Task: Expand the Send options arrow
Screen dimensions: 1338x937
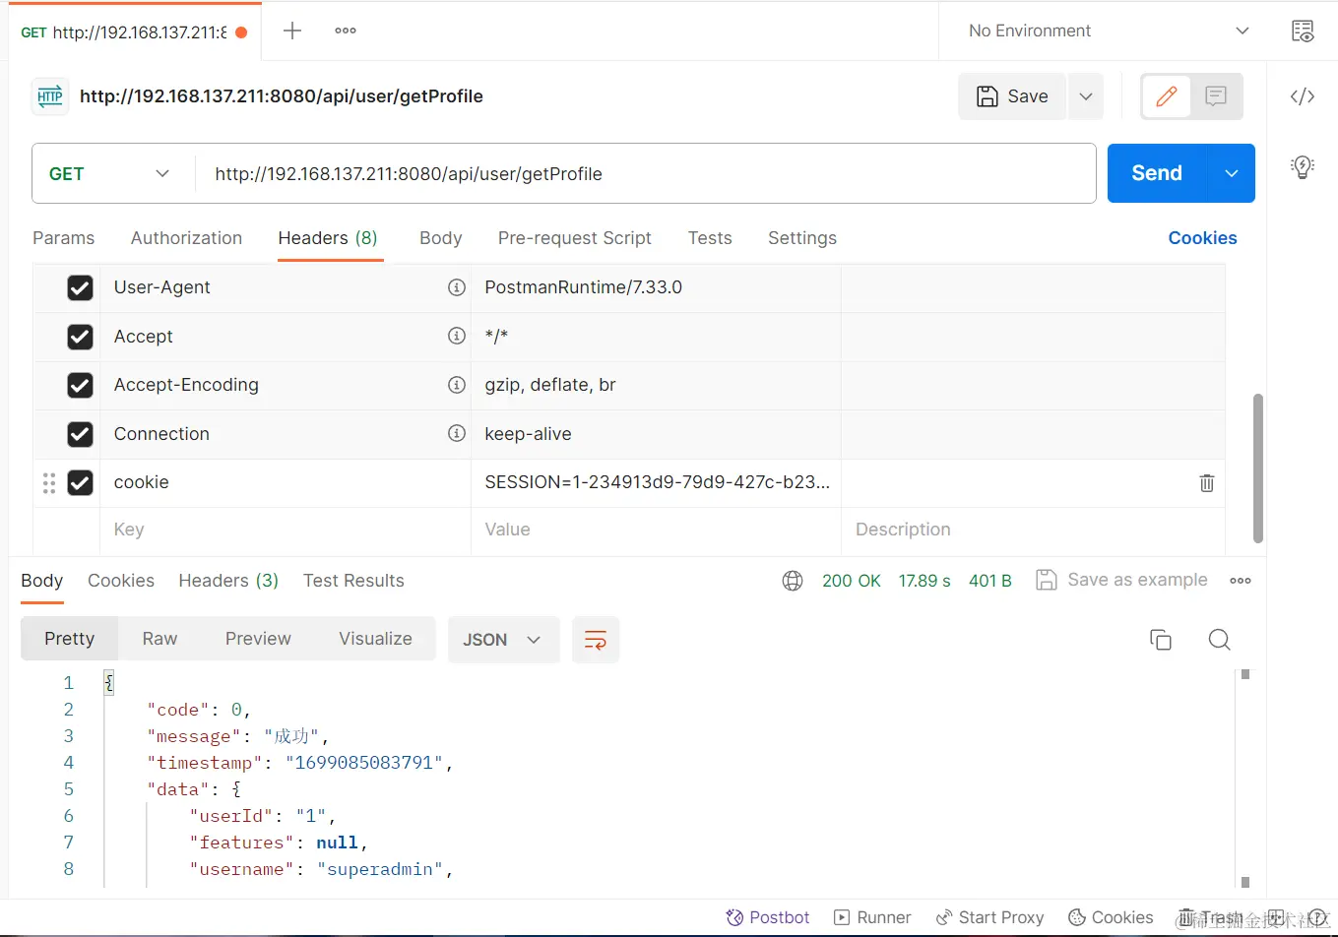Action: 1232,173
